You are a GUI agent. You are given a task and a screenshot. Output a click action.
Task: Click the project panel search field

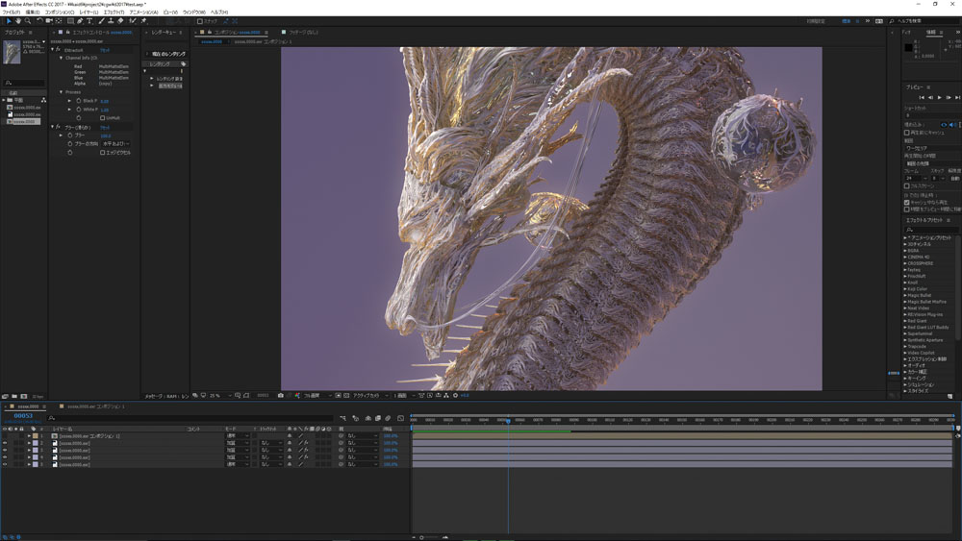pos(23,83)
